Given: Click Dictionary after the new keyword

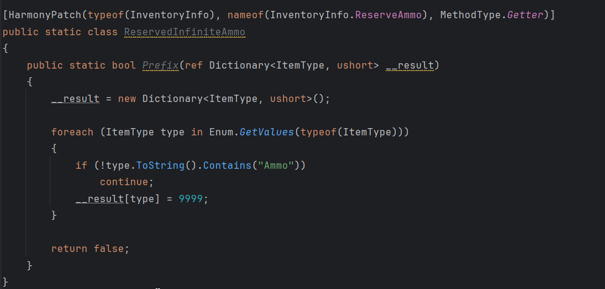Looking at the screenshot, I should (x=173, y=98).
